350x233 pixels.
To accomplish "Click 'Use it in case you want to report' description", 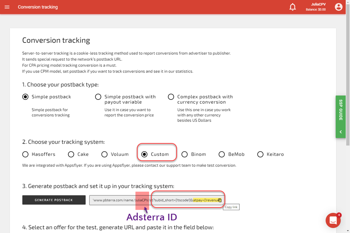I will click(129, 112).
